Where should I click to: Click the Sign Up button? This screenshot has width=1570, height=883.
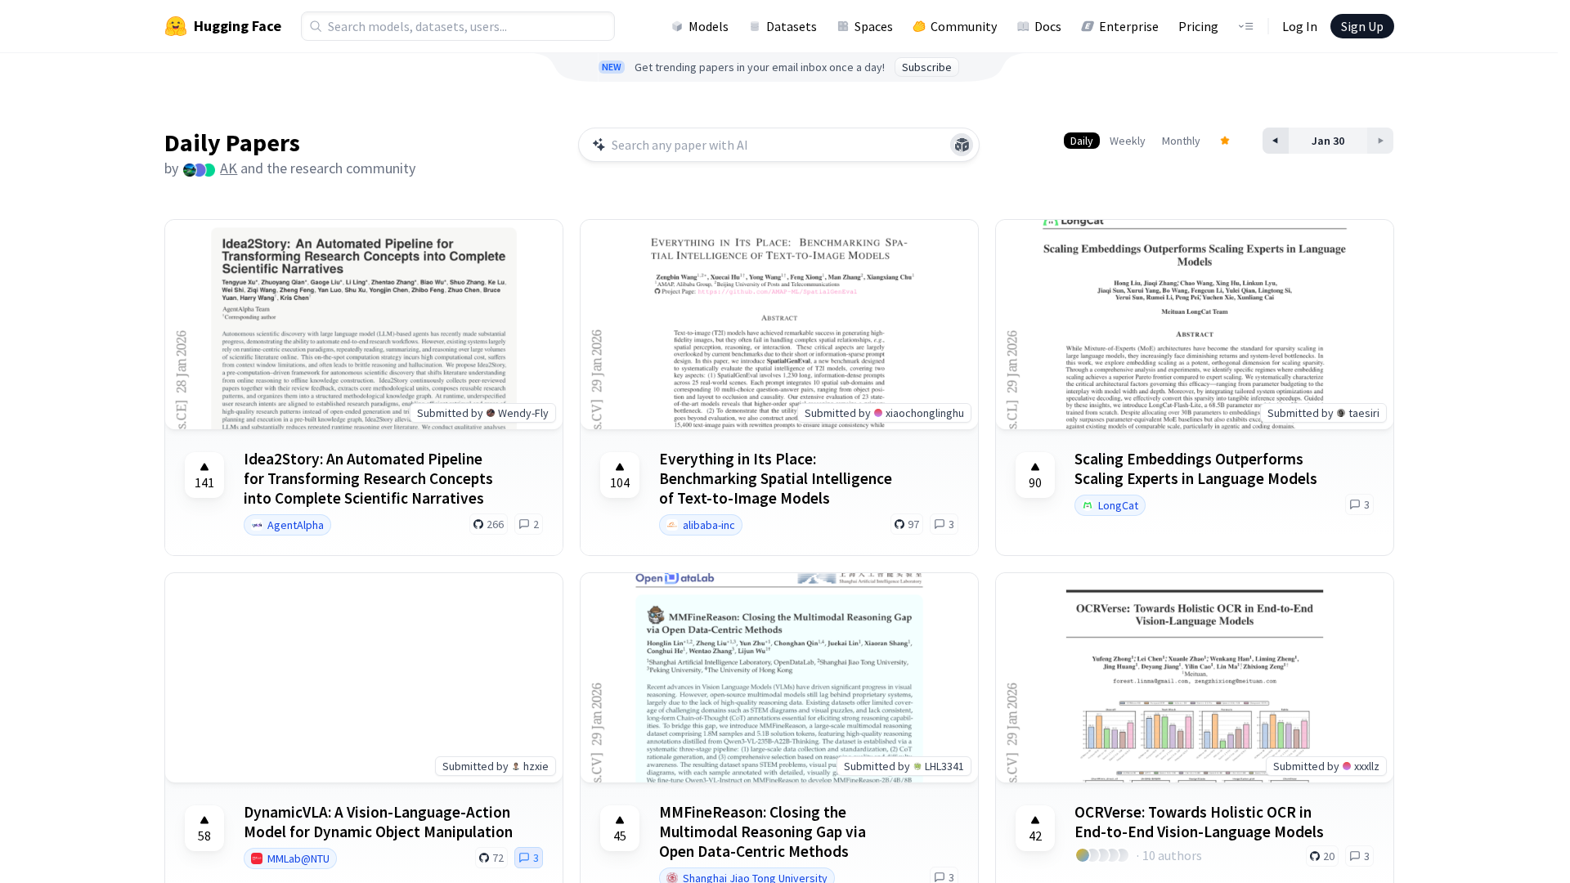pos(1361,26)
